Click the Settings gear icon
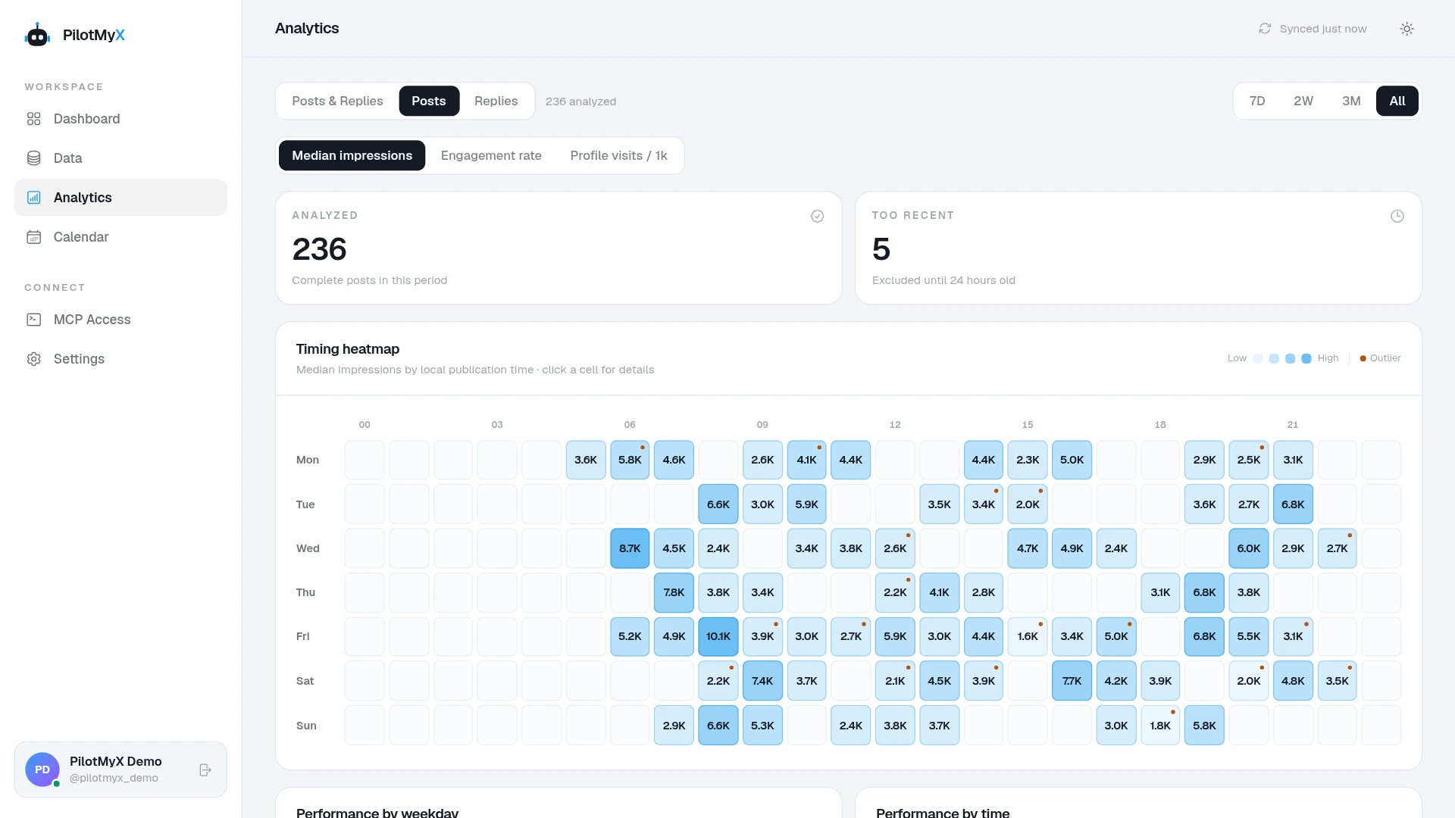This screenshot has height=818, width=1455. (x=34, y=359)
